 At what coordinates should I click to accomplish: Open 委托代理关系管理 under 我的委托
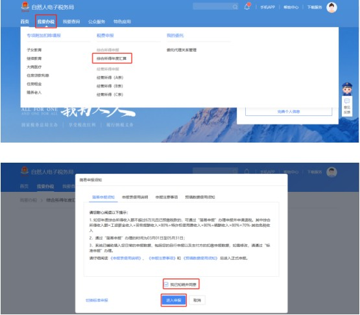[182, 50]
